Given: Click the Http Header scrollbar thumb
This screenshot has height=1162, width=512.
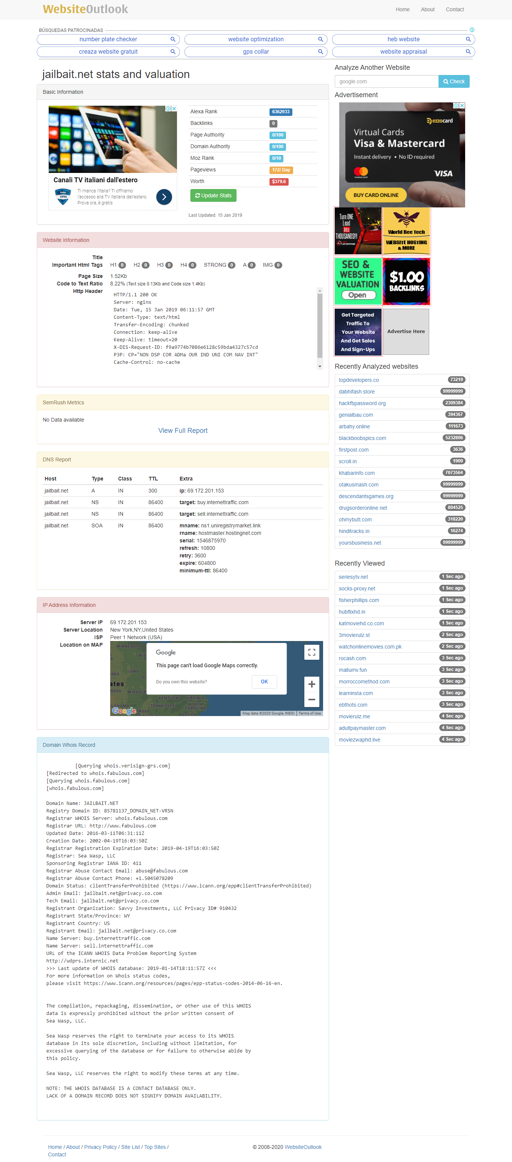Looking at the screenshot, I should [x=320, y=326].
